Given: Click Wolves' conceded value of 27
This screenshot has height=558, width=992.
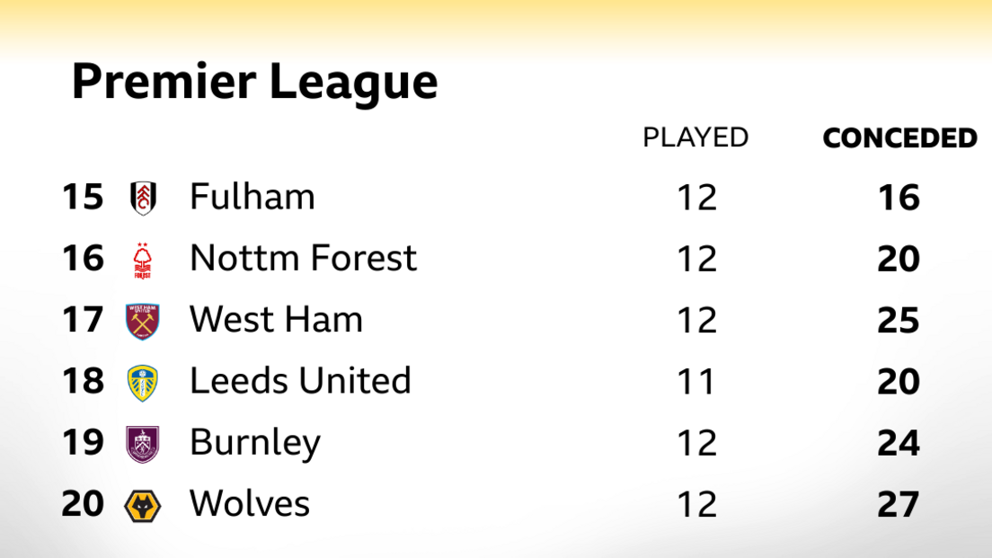Looking at the screenshot, I should (899, 505).
